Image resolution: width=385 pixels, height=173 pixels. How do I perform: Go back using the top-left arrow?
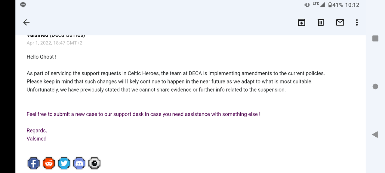(x=26, y=22)
